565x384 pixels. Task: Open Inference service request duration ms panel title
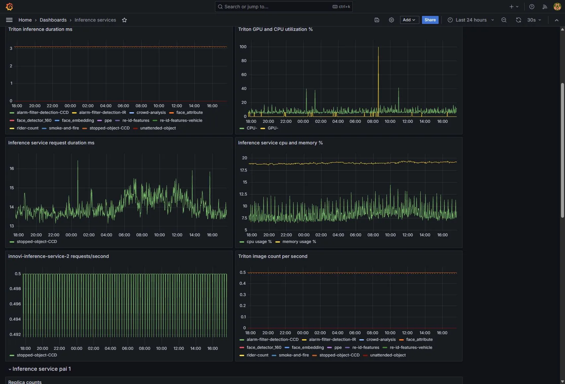click(x=51, y=143)
